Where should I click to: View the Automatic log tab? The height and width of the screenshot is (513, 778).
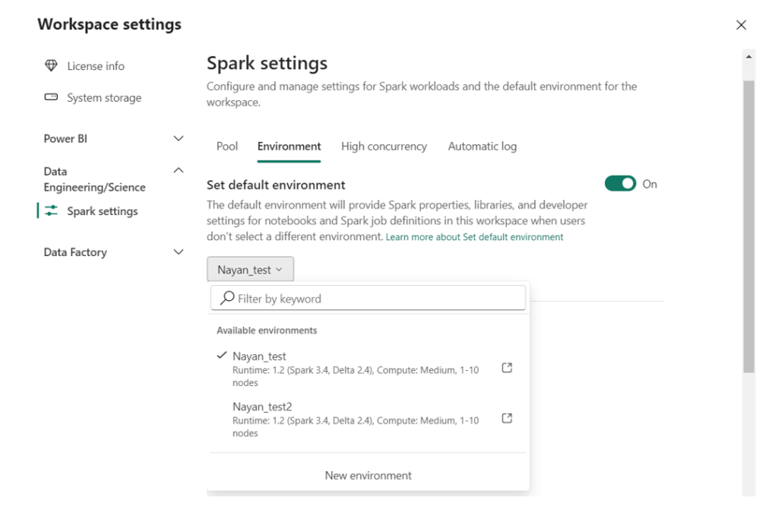click(482, 146)
